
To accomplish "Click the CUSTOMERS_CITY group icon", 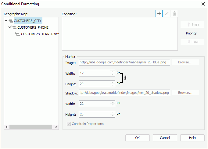I will point(10,21).
